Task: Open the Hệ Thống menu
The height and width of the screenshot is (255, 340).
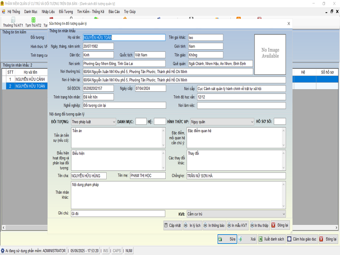Action: click(14, 11)
